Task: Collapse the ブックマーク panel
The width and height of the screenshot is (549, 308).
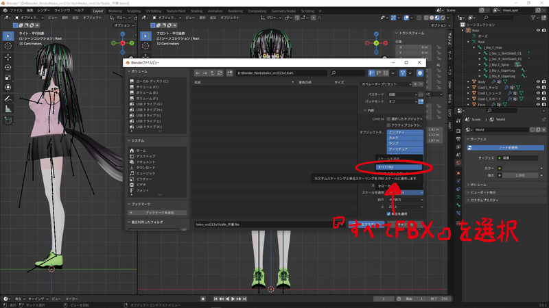Action: pos(129,204)
